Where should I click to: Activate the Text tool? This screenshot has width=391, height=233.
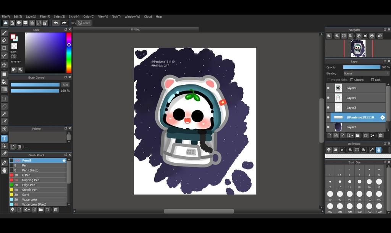(x=4, y=138)
